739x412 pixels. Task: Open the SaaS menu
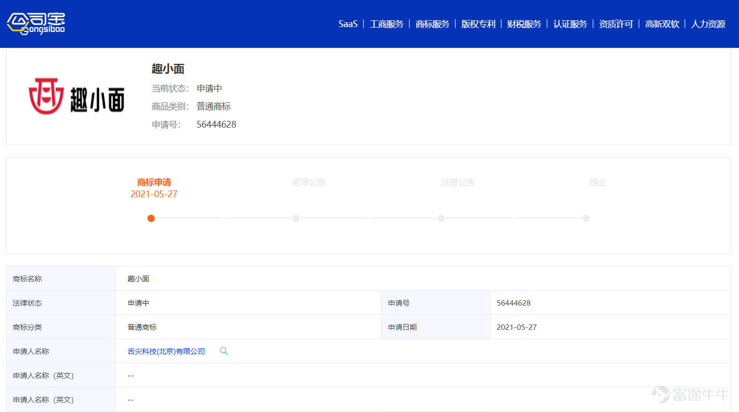(348, 24)
